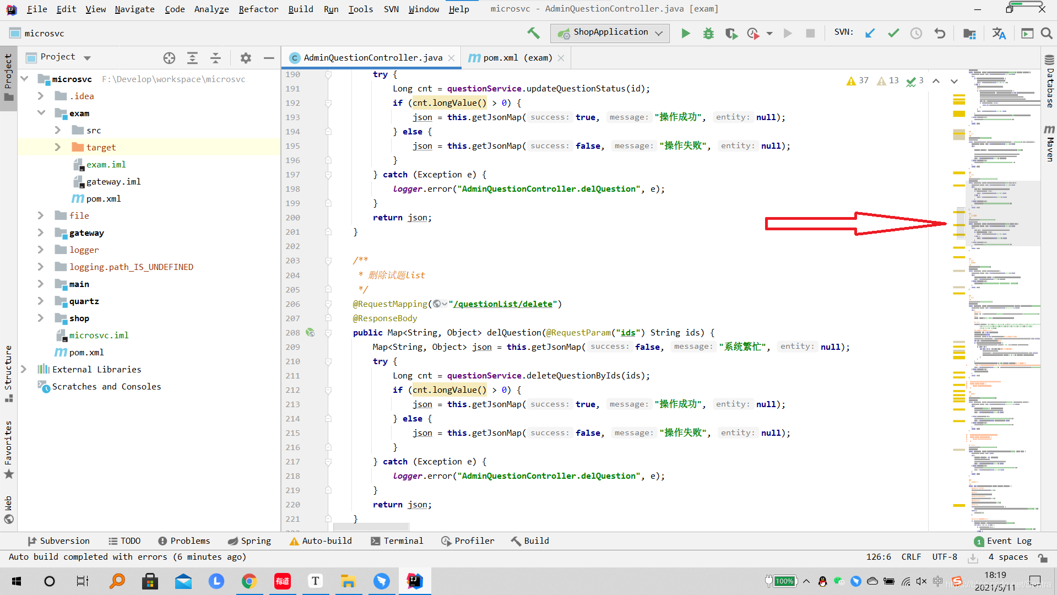The image size is (1057, 595).
Task: Click the terminal layout icon in toolbar
Action: (1027, 34)
